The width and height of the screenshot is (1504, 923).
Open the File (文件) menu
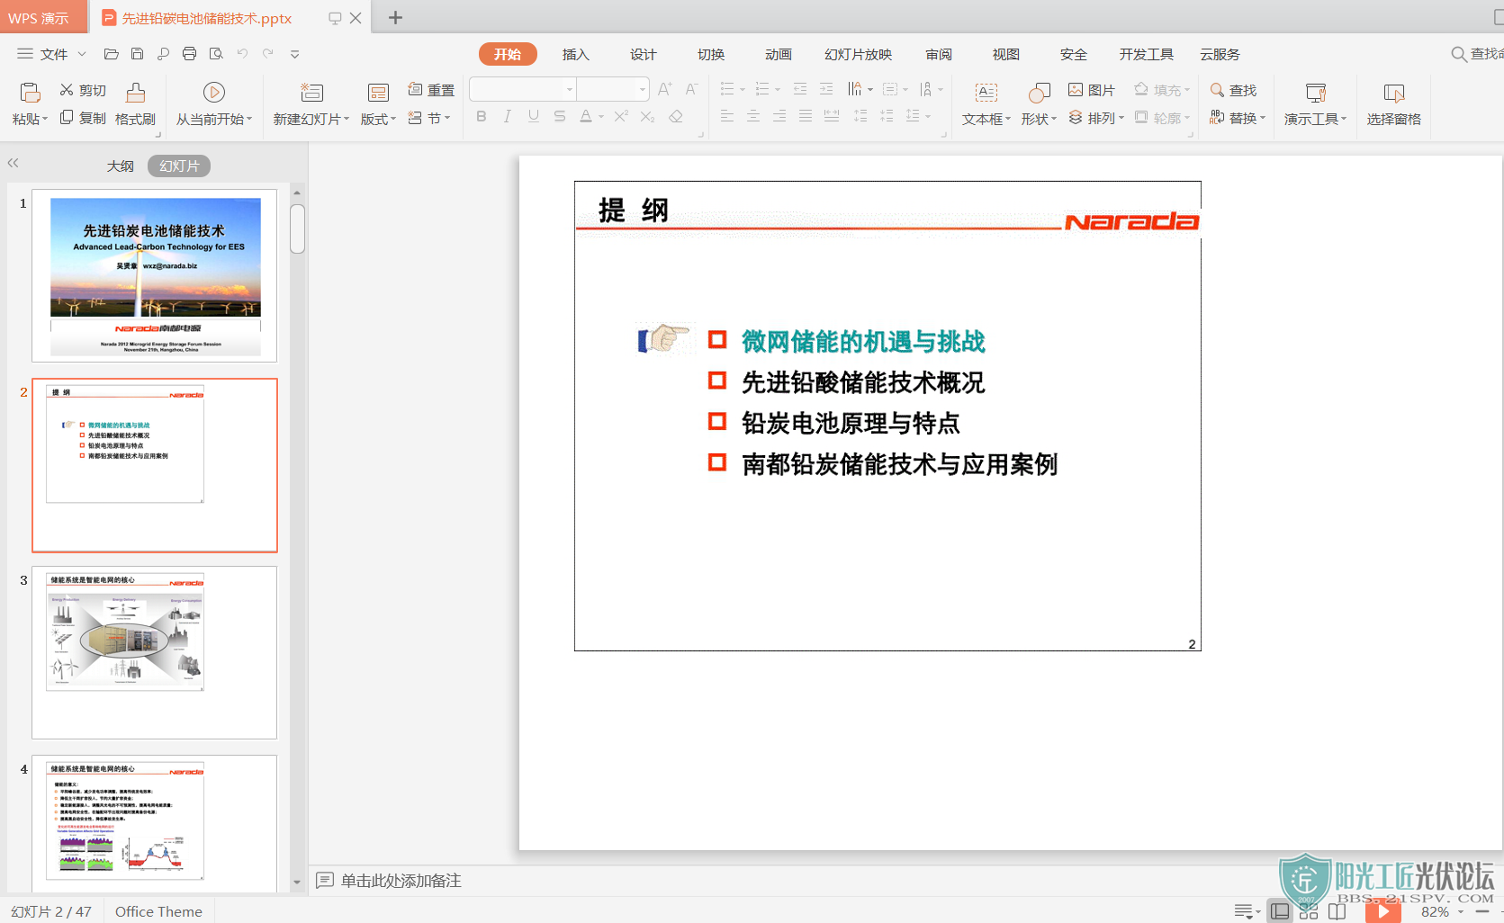click(x=51, y=54)
